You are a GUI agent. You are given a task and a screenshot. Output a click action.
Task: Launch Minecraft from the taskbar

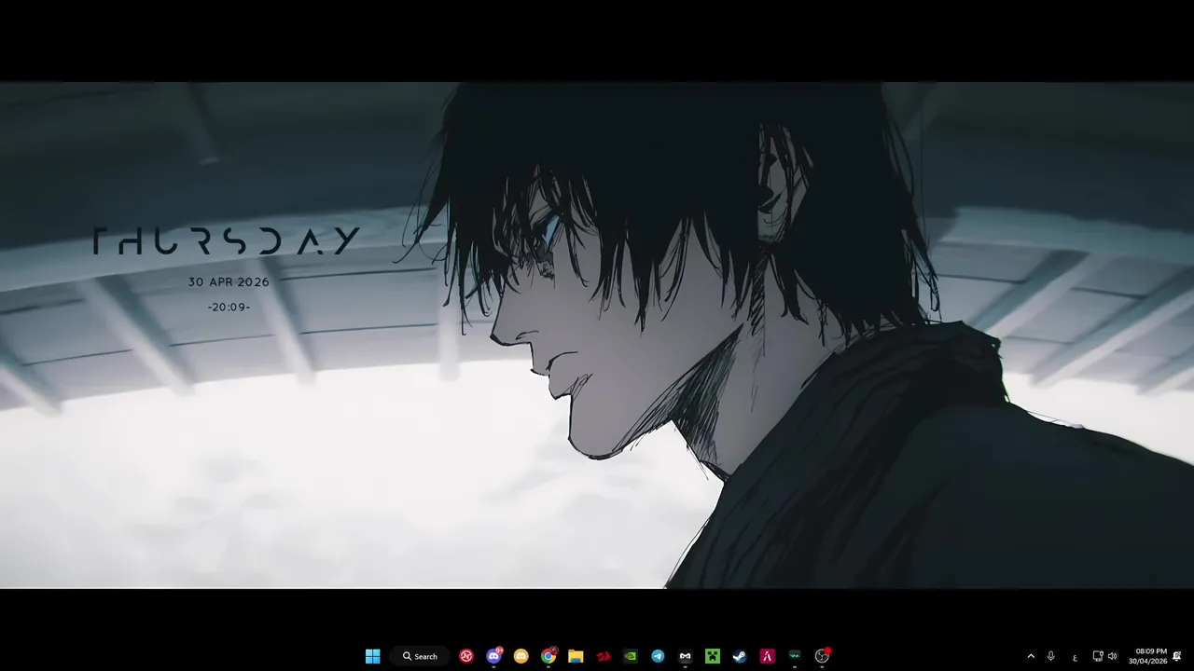[713, 656]
